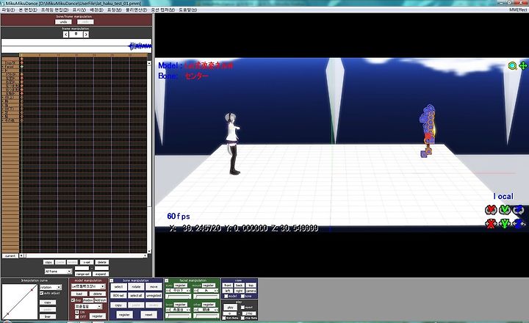Click previous eyes morph arrow

pos(168,290)
